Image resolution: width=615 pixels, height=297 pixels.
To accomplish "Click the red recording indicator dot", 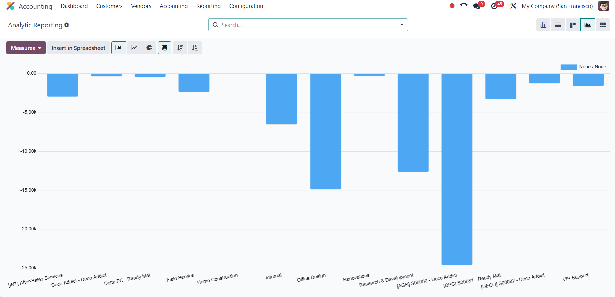I will click(x=452, y=6).
